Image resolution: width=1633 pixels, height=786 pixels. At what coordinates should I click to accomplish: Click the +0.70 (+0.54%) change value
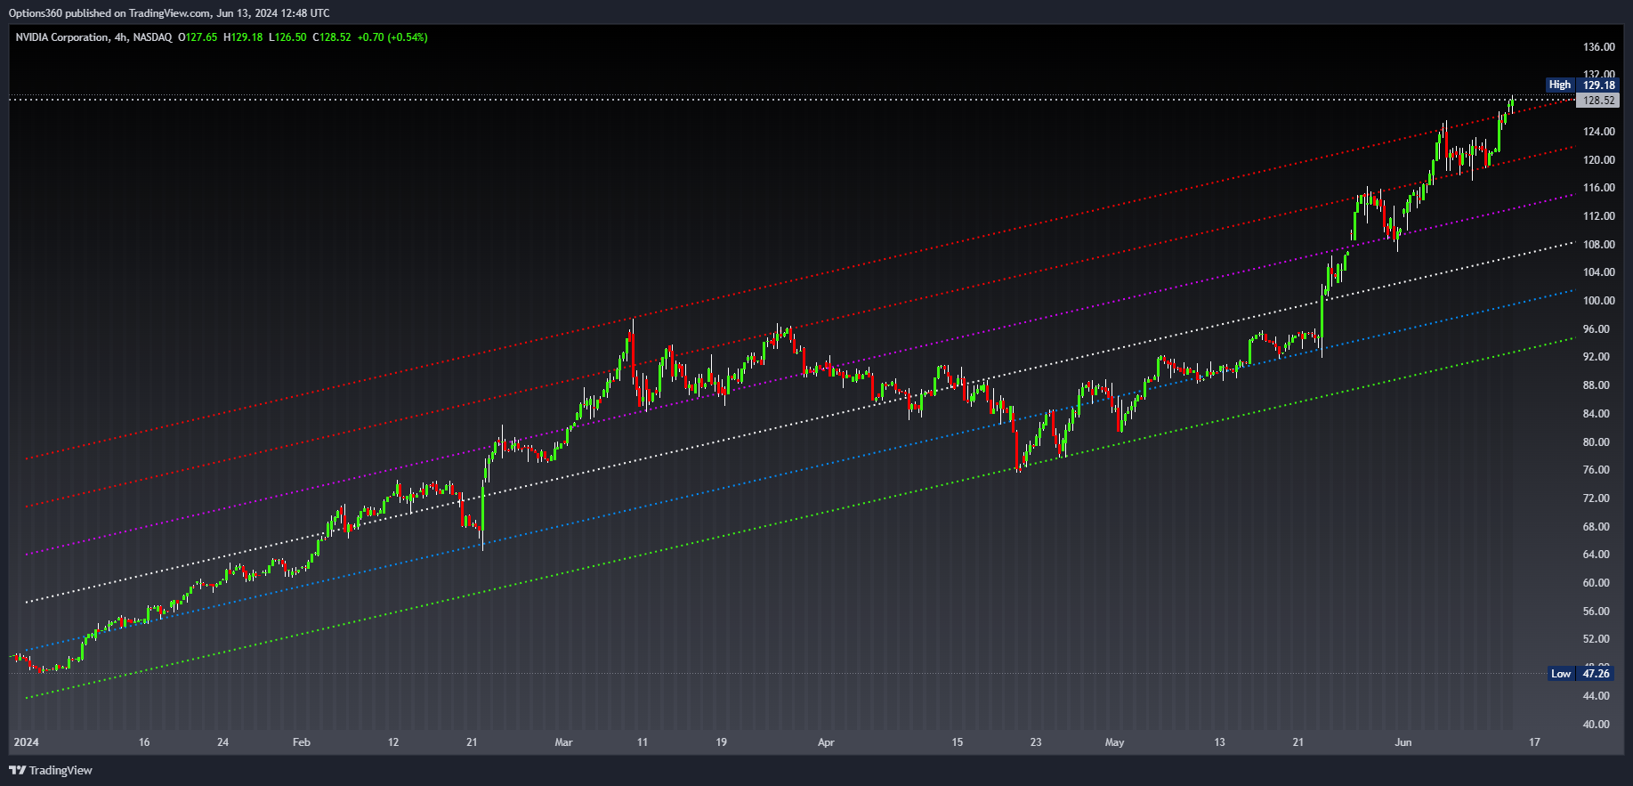pyautogui.click(x=392, y=37)
